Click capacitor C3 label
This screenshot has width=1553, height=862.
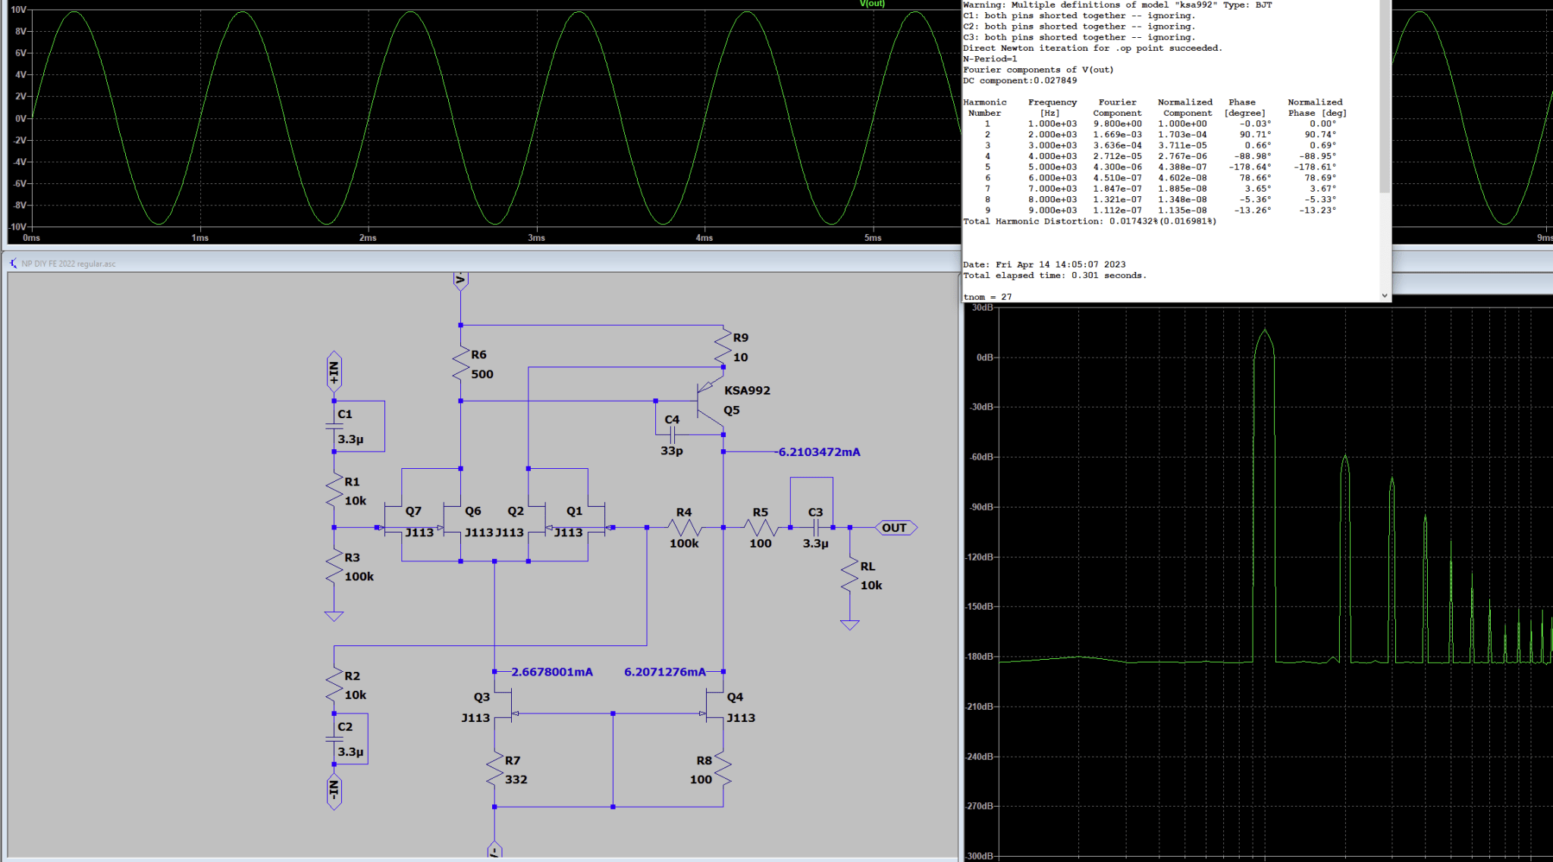tap(815, 513)
